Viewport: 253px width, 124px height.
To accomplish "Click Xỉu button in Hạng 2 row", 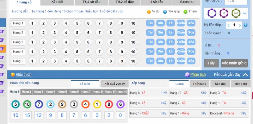I will click(160, 33).
